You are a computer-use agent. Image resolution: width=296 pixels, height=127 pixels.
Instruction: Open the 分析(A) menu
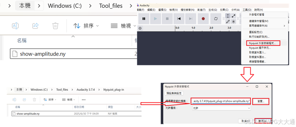coord(235,10)
